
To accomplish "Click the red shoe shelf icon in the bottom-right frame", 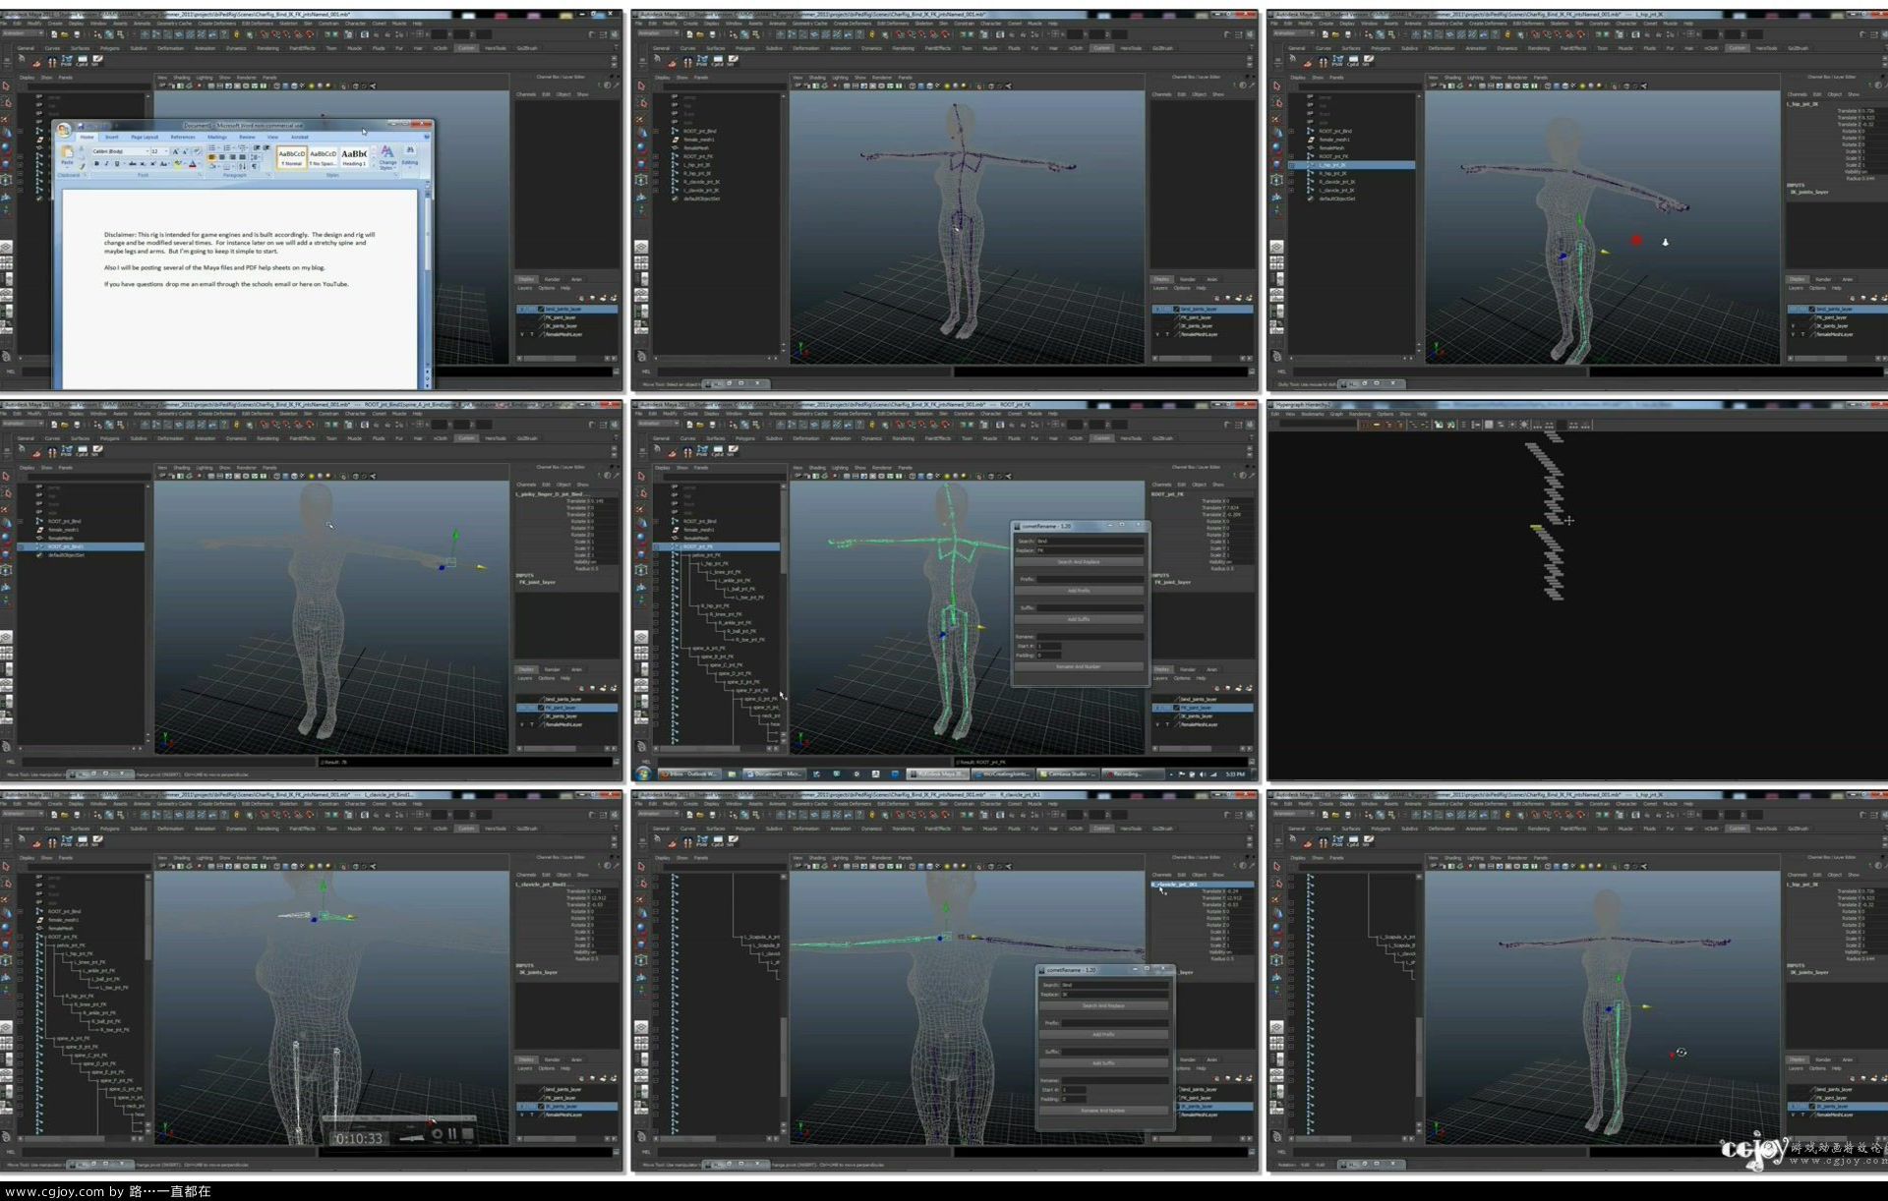I will click(1308, 843).
